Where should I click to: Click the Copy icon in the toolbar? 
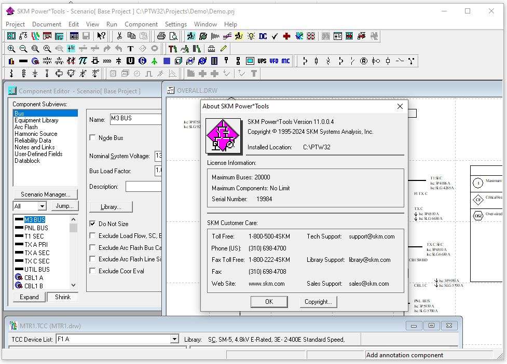coord(131,36)
